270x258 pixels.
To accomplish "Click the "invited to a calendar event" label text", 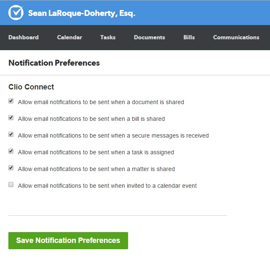I will point(107,186).
